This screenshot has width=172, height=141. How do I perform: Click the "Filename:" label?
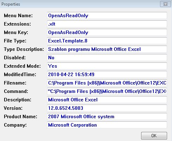[x=15, y=83]
